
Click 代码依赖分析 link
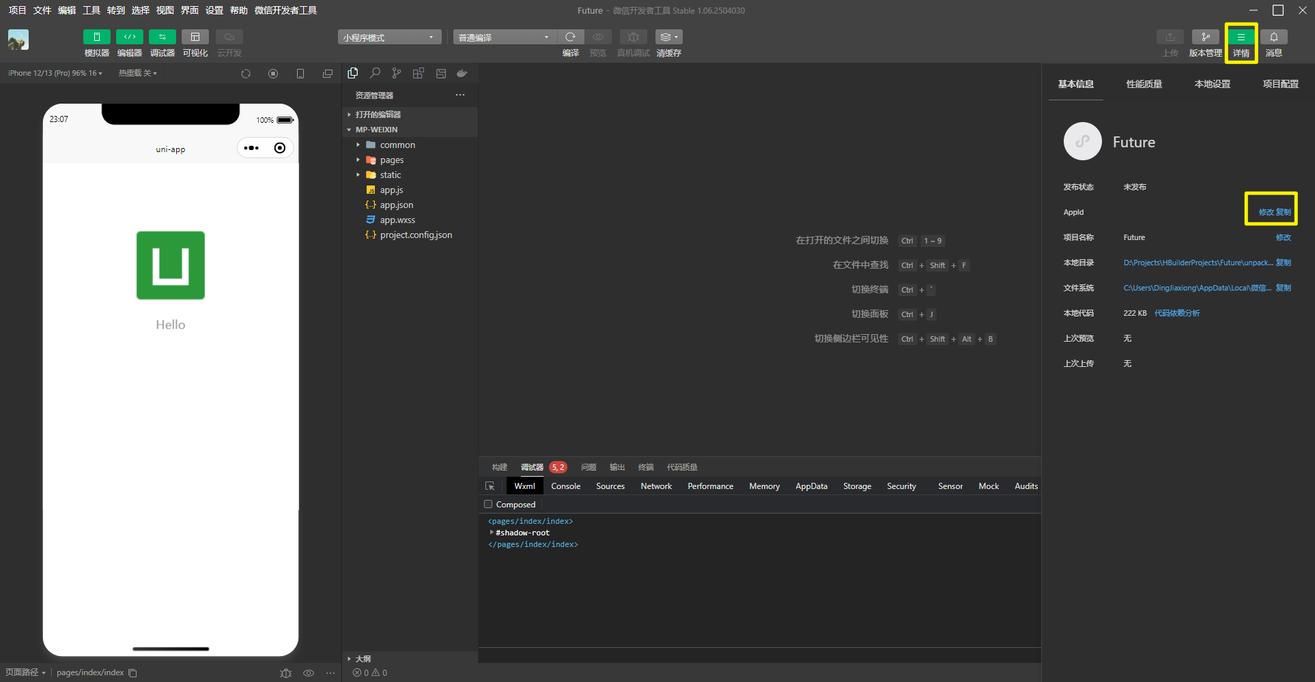coord(1177,313)
